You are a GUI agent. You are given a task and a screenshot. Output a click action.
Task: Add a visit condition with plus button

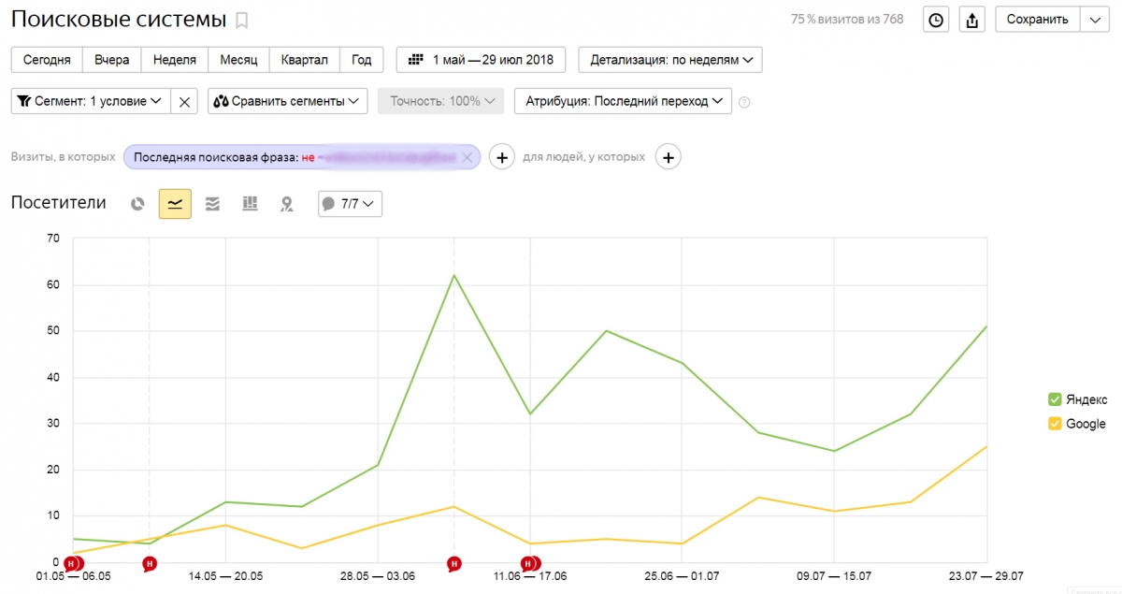click(x=502, y=157)
